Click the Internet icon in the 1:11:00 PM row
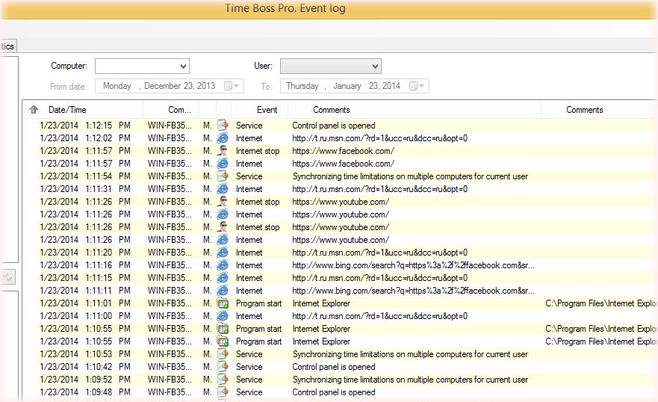Screen dimensions: 658x402 pos(223,315)
